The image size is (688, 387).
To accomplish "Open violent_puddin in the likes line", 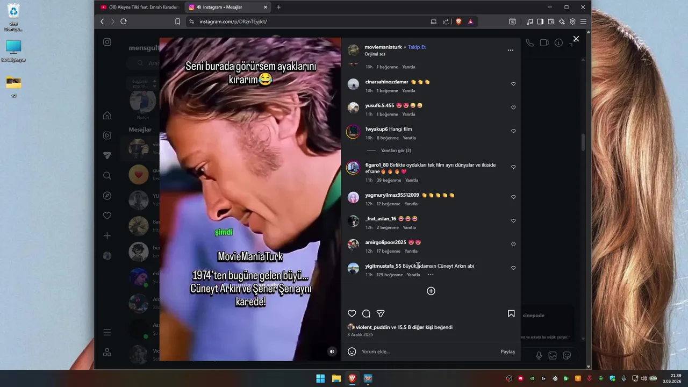I will coord(372,327).
